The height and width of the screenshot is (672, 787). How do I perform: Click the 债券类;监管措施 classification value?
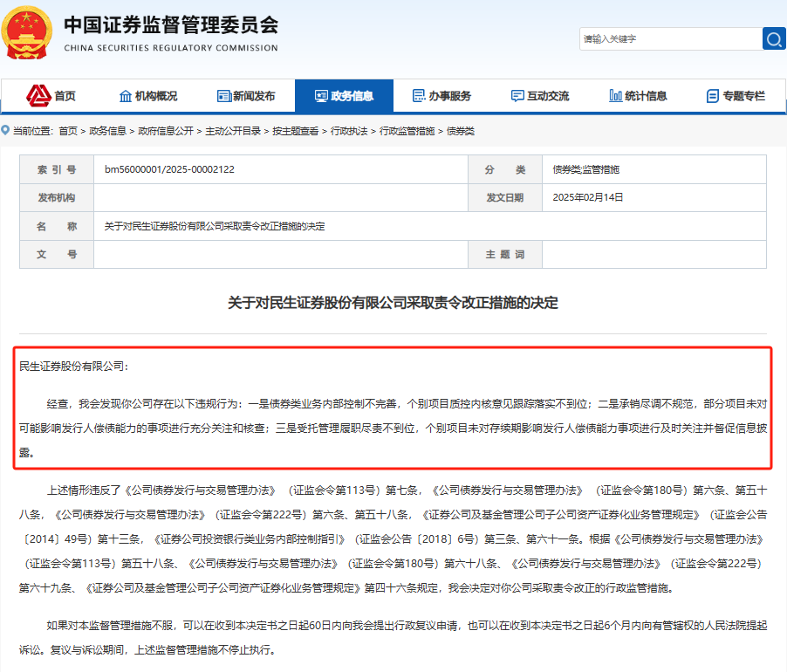(585, 169)
